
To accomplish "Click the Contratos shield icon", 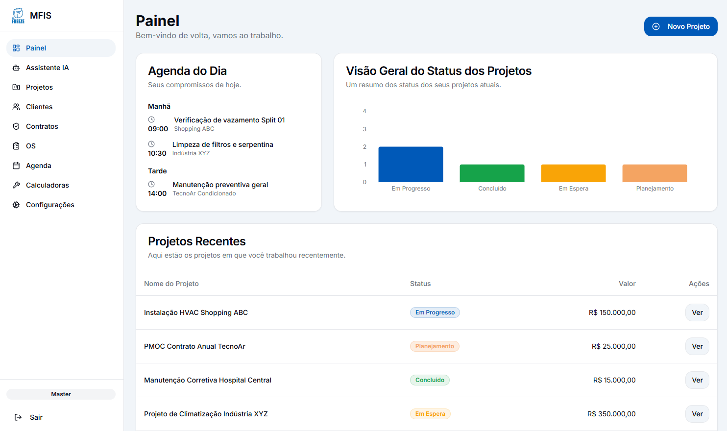I will [x=16, y=126].
